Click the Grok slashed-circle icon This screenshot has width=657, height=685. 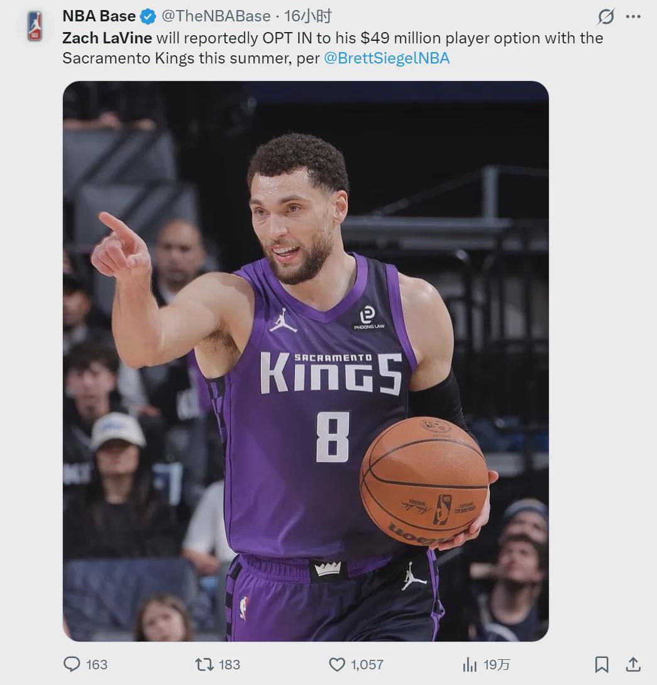tap(605, 17)
